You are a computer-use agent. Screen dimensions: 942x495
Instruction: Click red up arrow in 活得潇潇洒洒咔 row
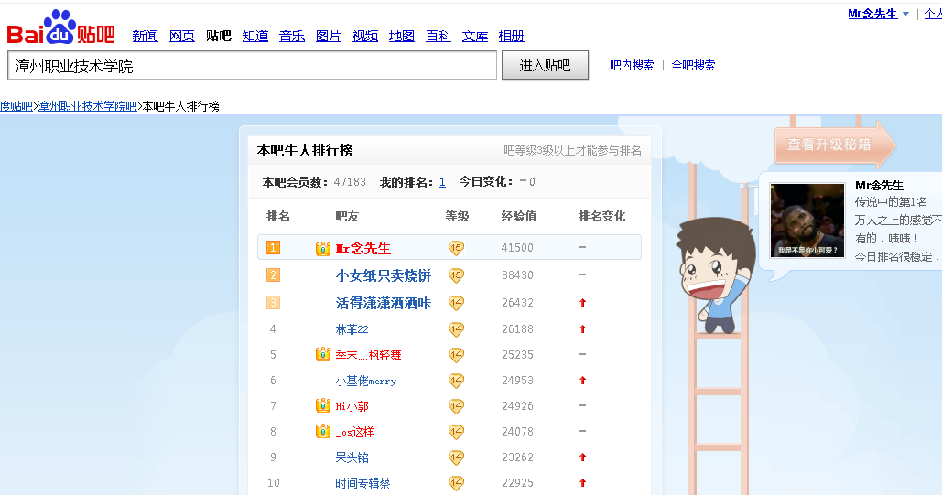tap(582, 303)
